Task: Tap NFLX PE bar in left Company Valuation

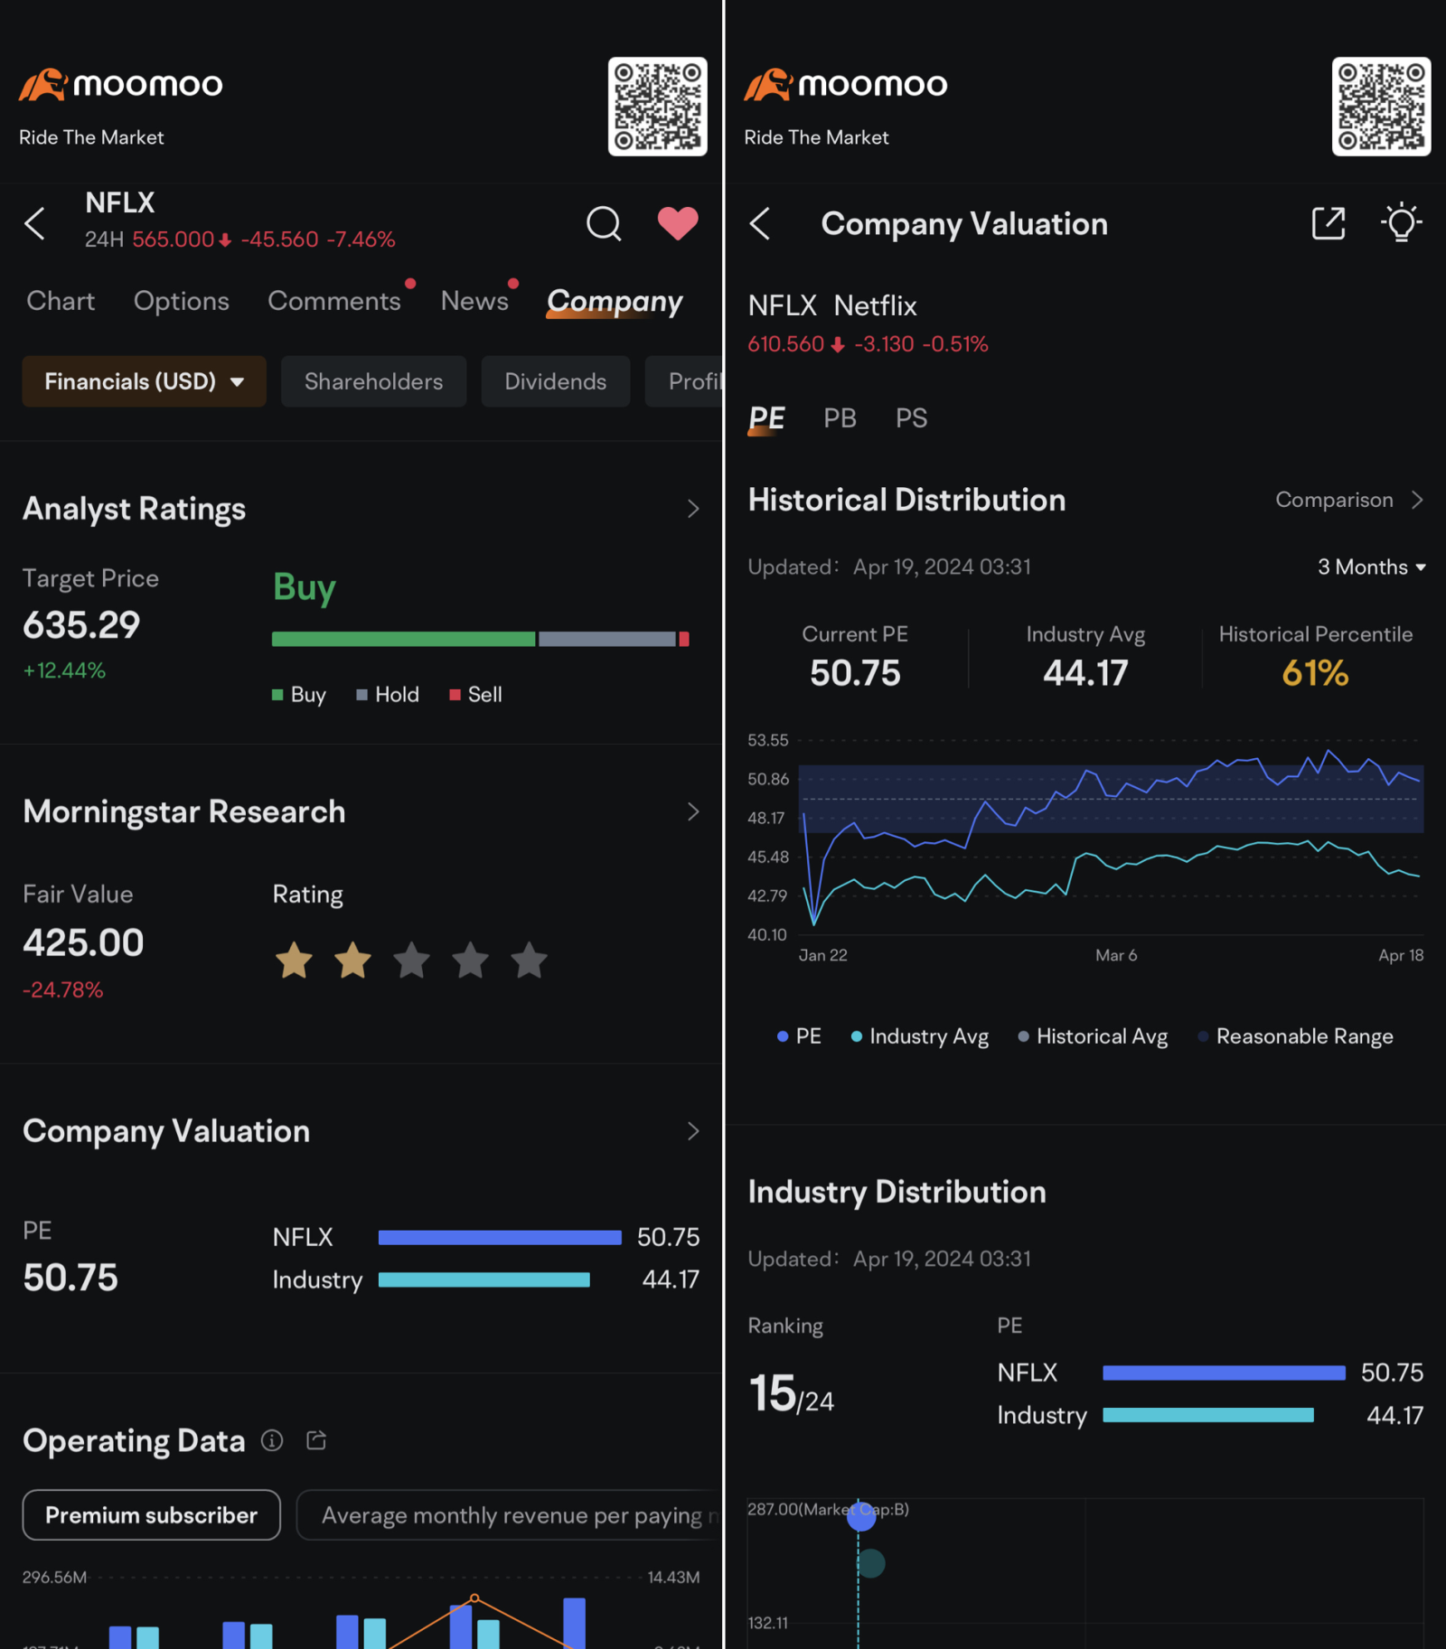Action: tap(500, 1237)
